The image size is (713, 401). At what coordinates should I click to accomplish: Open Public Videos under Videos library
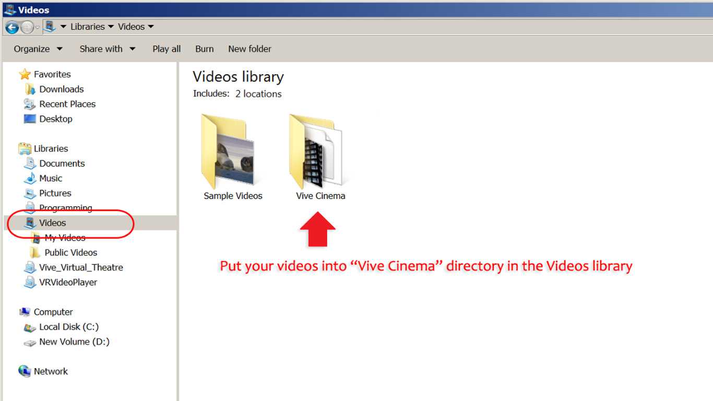(71, 253)
